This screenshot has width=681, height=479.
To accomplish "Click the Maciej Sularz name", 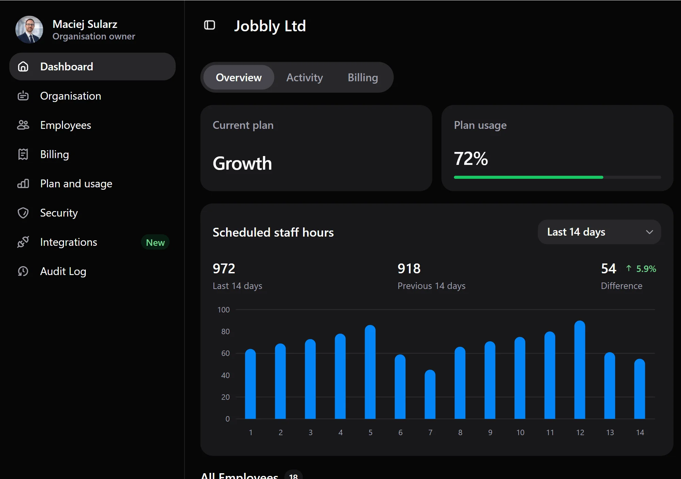I will (85, 24).
